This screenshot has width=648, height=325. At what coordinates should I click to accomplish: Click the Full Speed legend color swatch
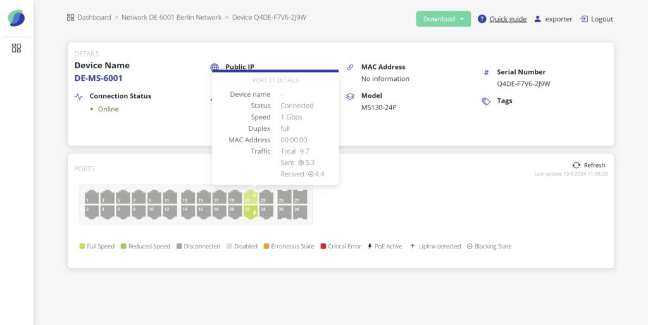point(82,247)
